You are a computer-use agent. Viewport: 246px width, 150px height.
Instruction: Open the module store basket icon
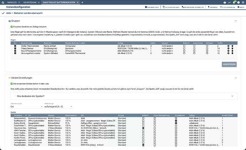tap(225, 2)
